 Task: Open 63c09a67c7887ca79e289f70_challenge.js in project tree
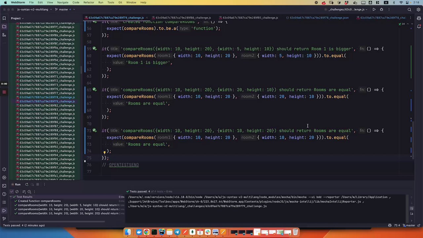[47, 72]
